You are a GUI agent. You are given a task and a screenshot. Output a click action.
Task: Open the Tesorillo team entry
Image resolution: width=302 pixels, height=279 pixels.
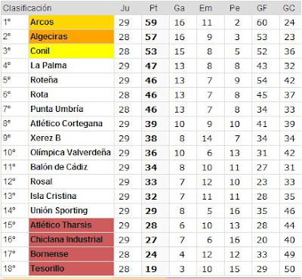coord(48,268)
